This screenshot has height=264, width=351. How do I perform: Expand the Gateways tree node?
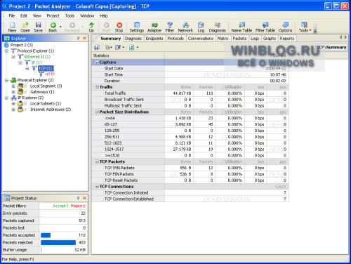[x=13, y=92]
